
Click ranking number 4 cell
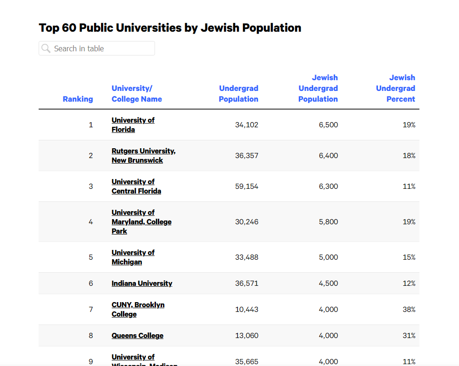[x=91, y=222]
